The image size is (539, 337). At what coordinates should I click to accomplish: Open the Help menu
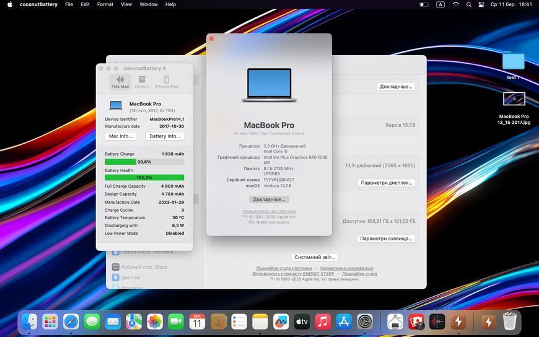[170, 4]
